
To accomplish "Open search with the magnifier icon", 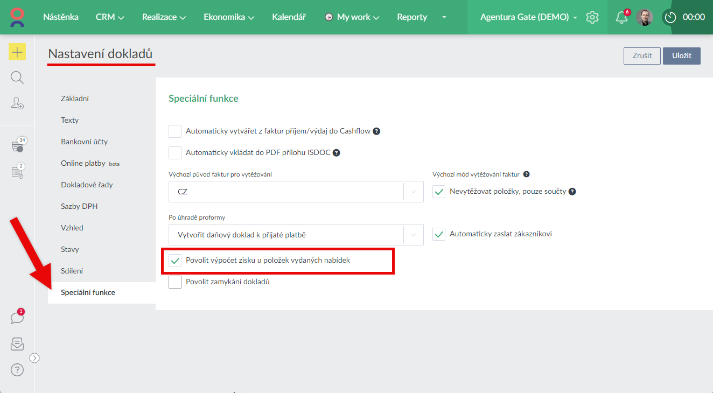I will click(x=17, y=78).
